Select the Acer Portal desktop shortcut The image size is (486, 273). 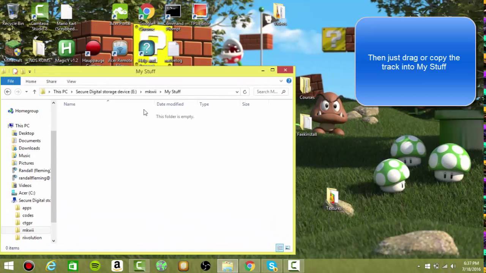[x=120, y=15]
